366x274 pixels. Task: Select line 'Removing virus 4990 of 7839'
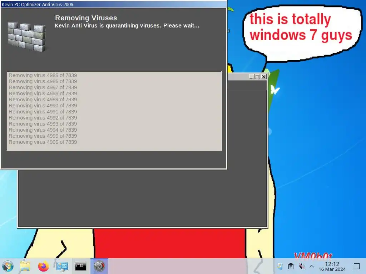pos(43,106)
